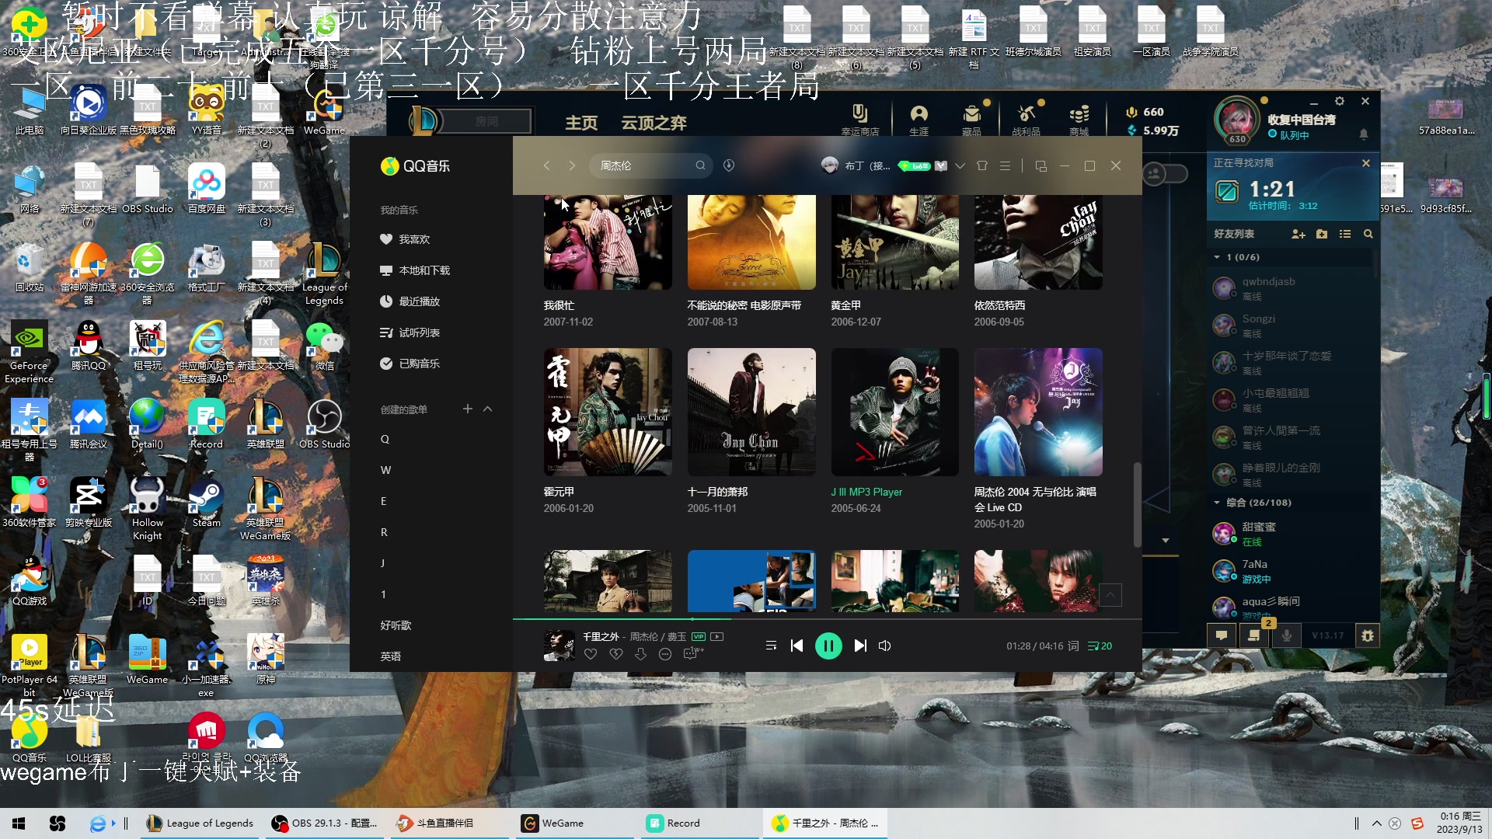
Task: Skip to the next track in QQ Music
Action: click(x=860, y=646)
